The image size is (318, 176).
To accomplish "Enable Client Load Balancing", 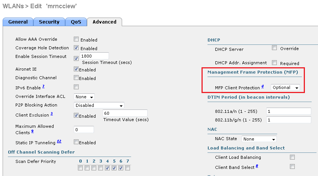I will [293, 157].
